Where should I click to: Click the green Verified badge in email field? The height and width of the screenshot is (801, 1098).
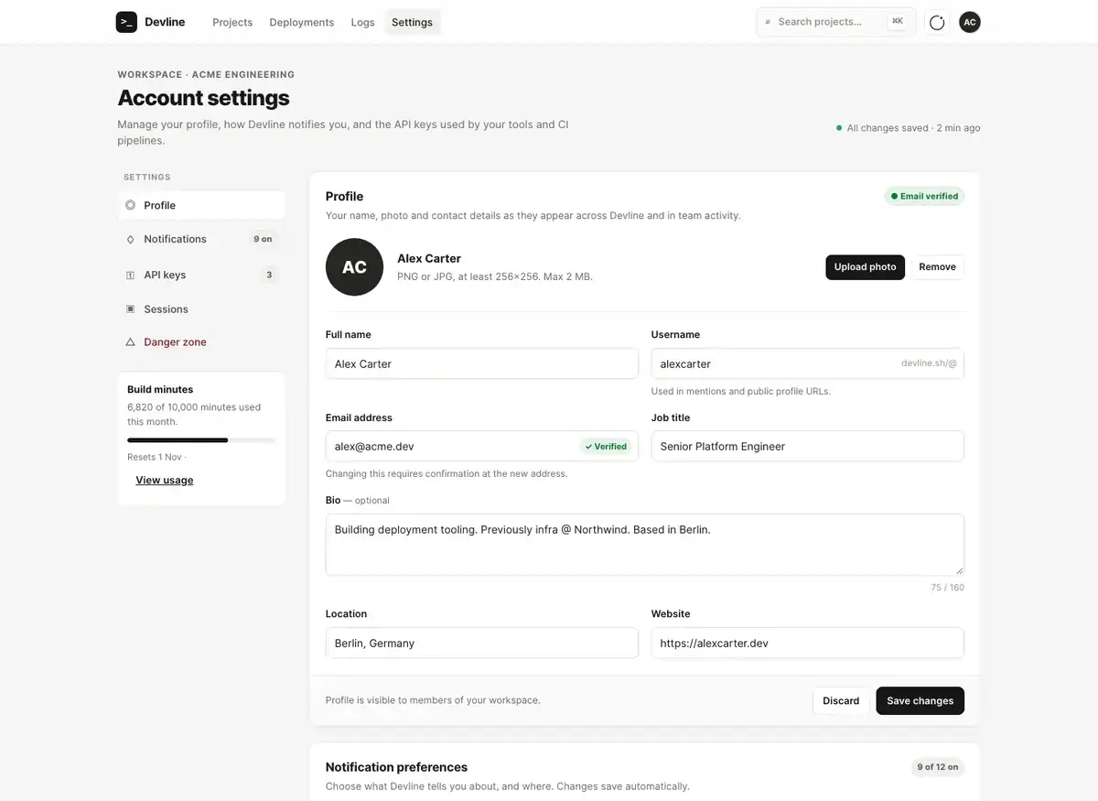tap(606, 447)
